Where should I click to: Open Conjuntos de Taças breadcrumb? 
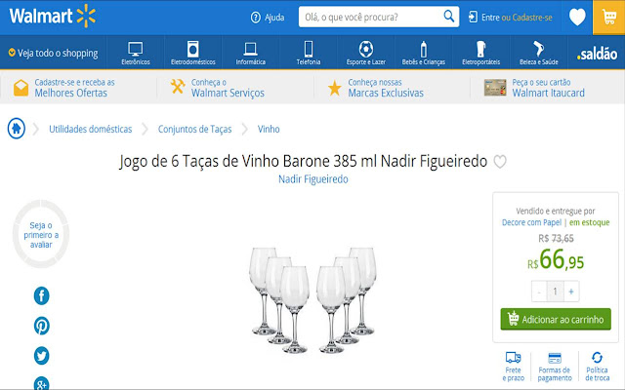[194, 129]
